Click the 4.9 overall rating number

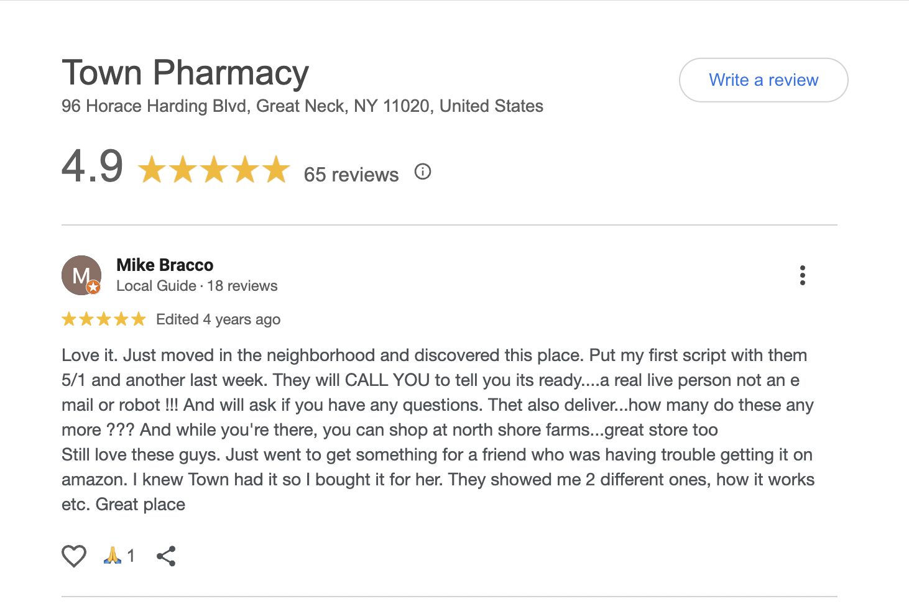tap(93, 167)
